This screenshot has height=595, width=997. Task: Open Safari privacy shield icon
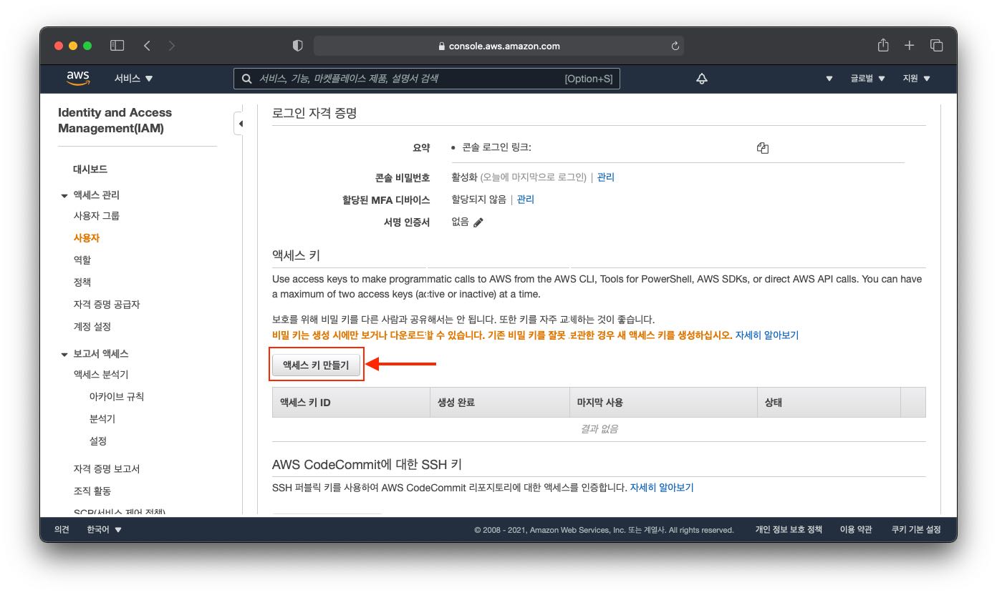tap(298, 46)
